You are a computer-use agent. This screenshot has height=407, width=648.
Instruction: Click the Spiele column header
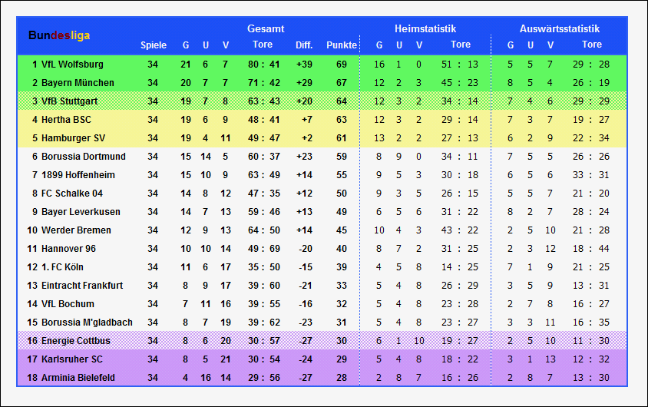(154, 45)
